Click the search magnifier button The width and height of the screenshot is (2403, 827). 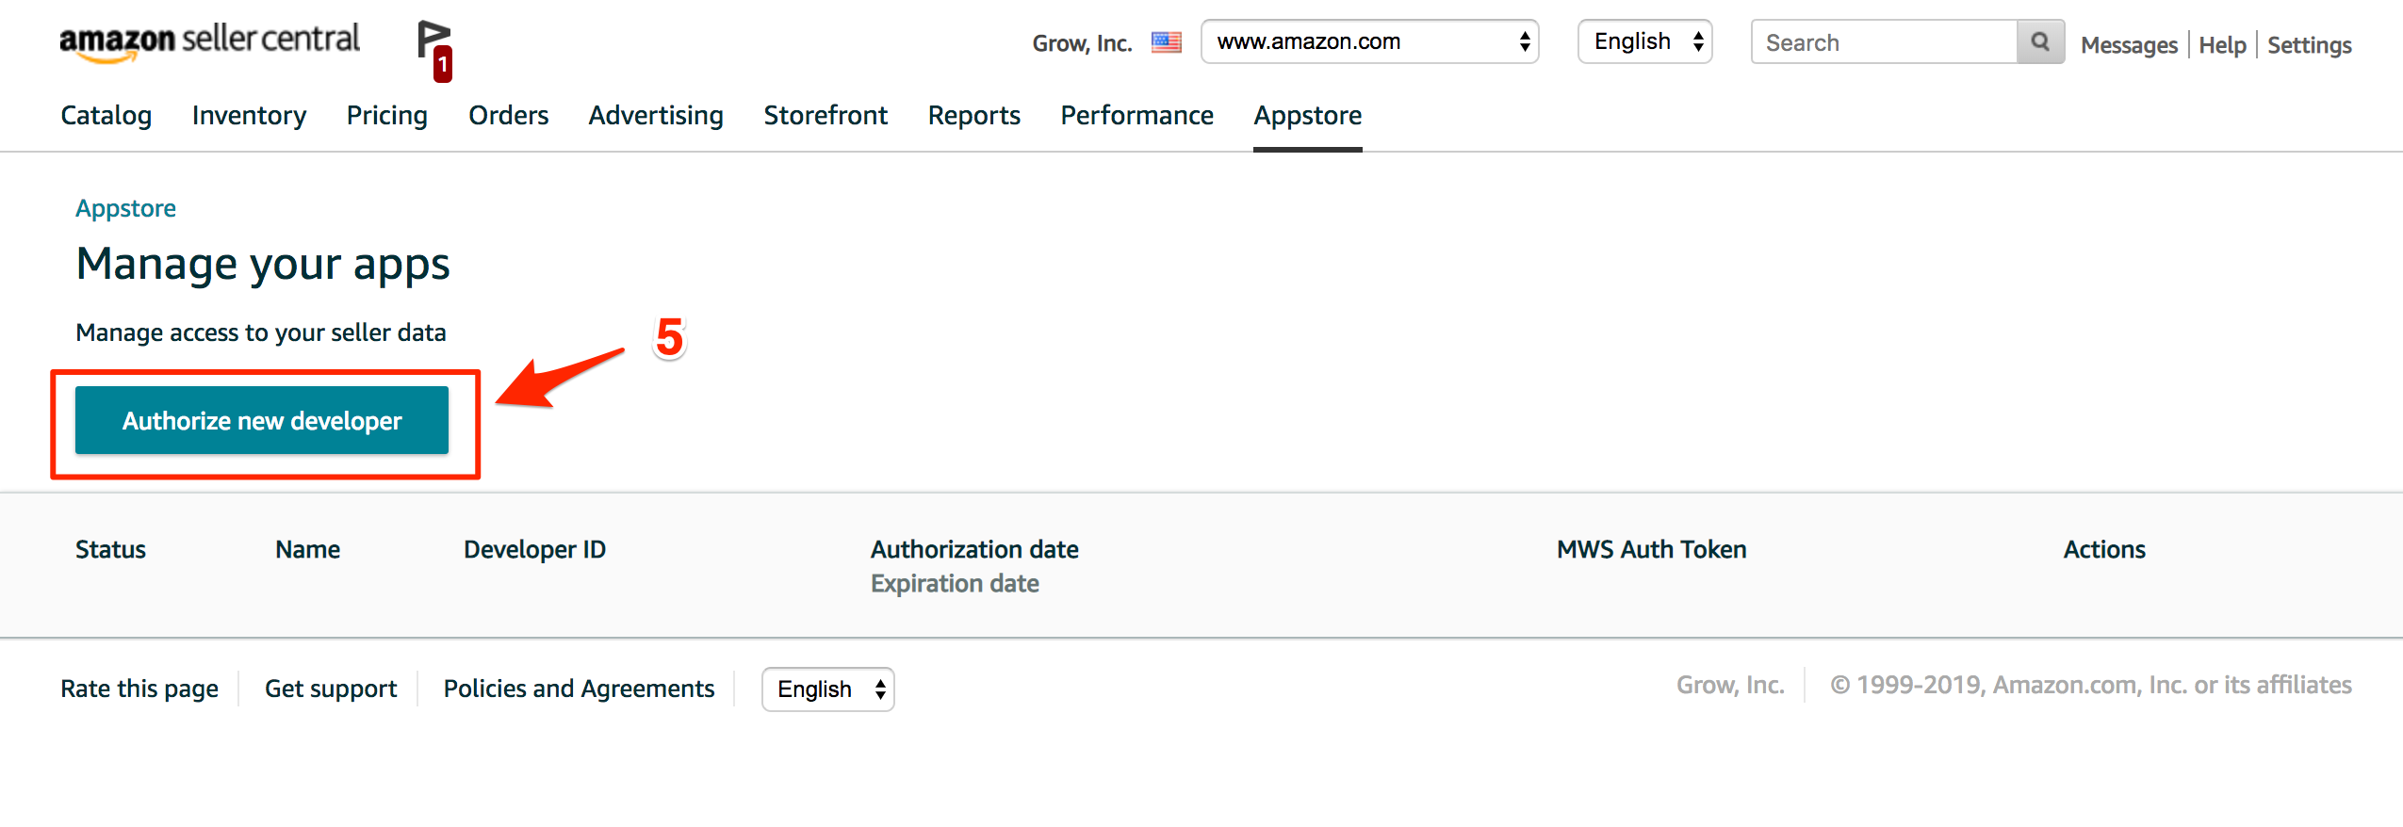coord(2040,42)
